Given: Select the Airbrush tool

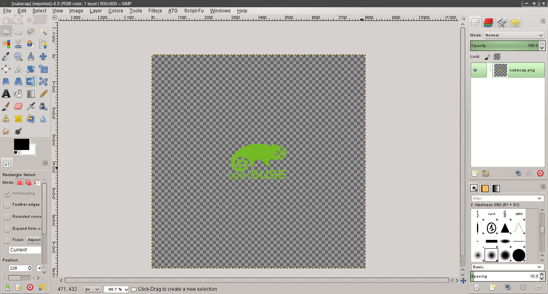Looking at the screenshot, I should click(x=31, y=106).
